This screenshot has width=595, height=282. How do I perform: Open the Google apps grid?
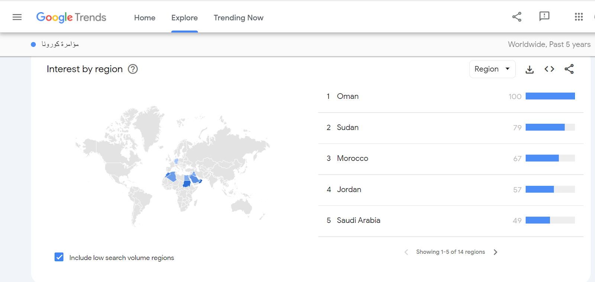click(578, 17)
